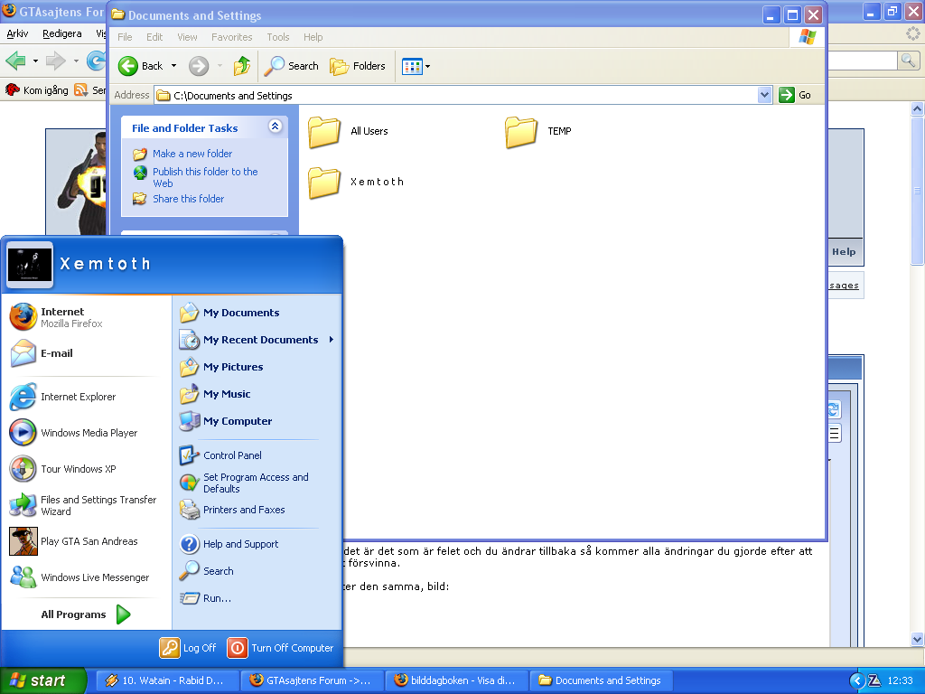Expand All Programs list

click(x=86, y=614)
